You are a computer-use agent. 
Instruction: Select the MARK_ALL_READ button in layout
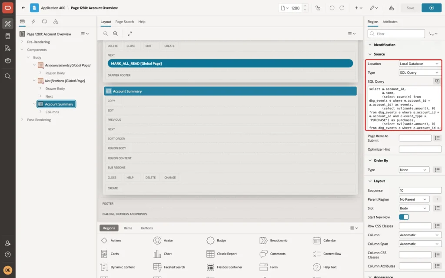pos(230,63)
